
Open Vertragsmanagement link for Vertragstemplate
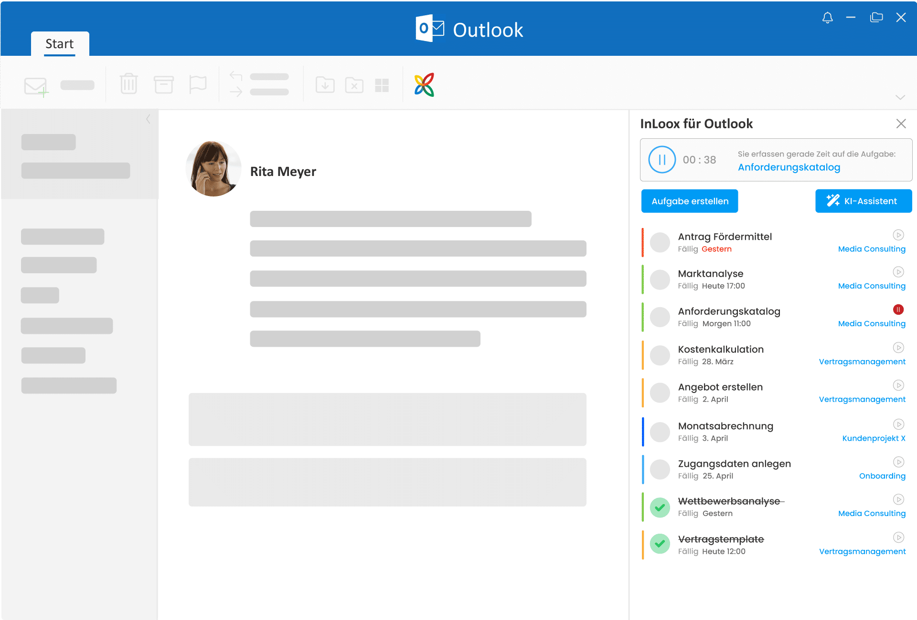tap(862, 551)
